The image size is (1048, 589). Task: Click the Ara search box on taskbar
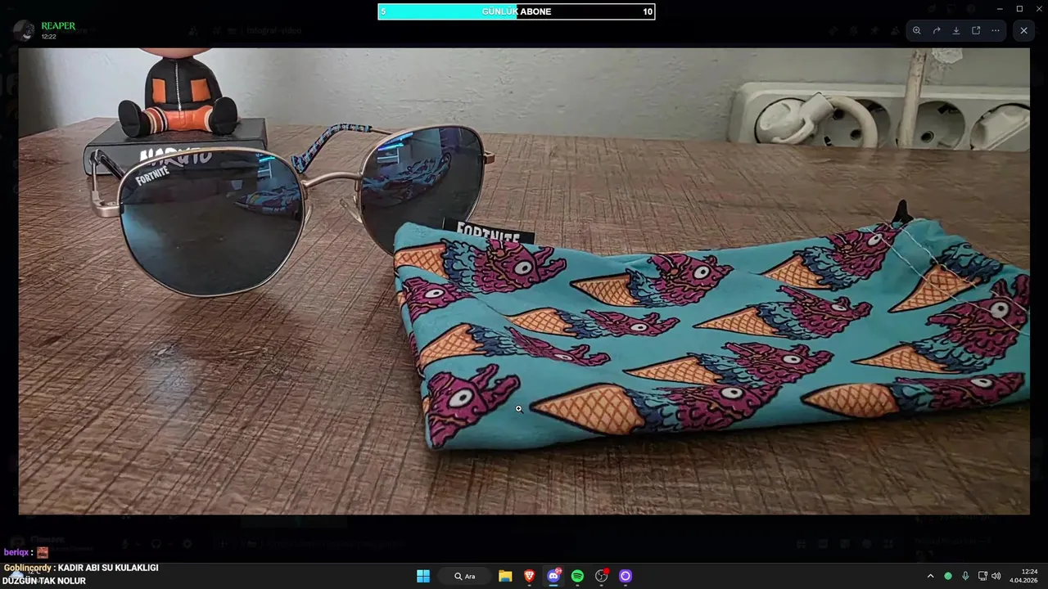tap(465, 576)
